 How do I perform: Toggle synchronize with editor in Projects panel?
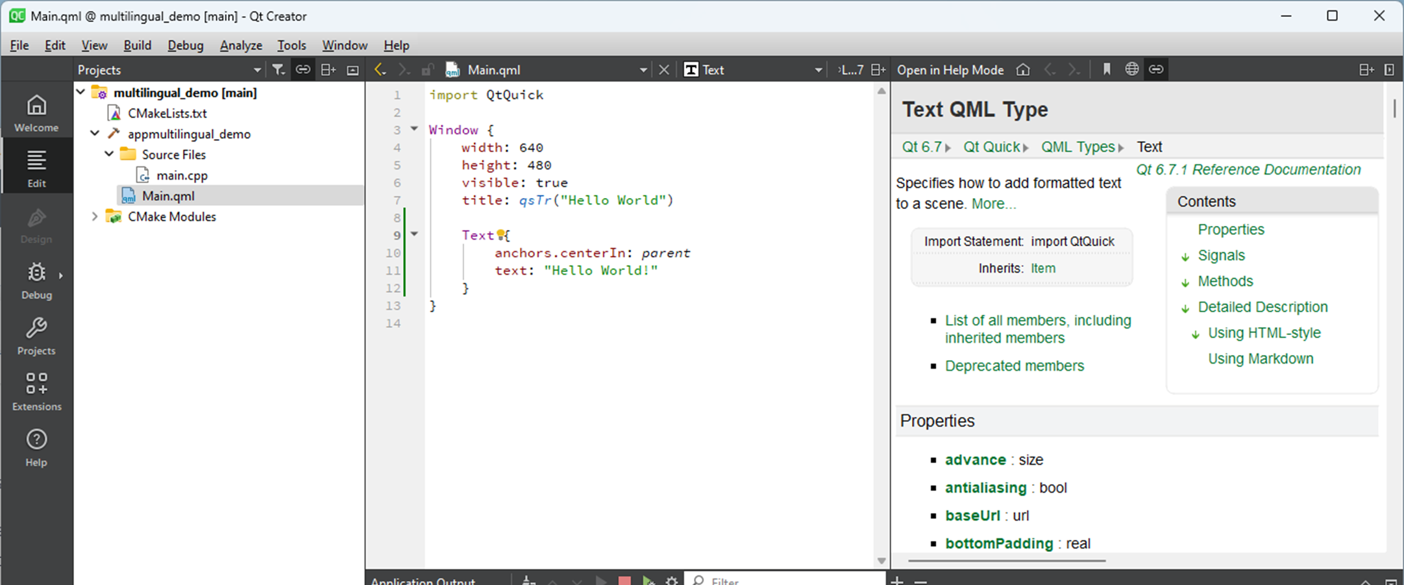click(x=303, y=69)
